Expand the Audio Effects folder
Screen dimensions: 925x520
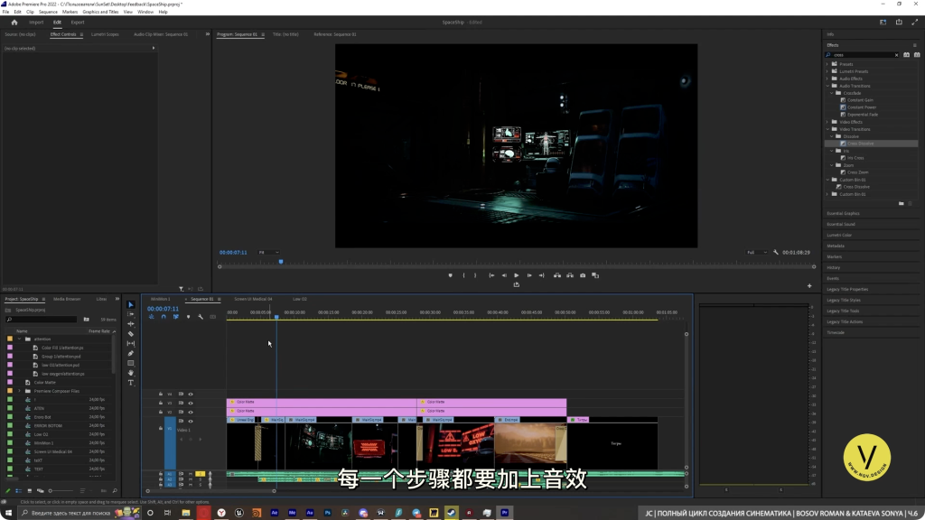pos(827,79)
